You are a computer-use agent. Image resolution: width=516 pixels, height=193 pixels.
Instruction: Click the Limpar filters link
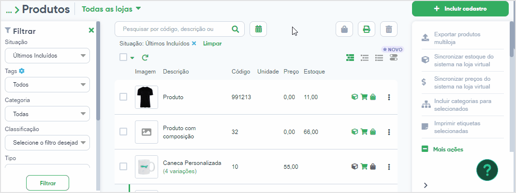coord(212,44)
